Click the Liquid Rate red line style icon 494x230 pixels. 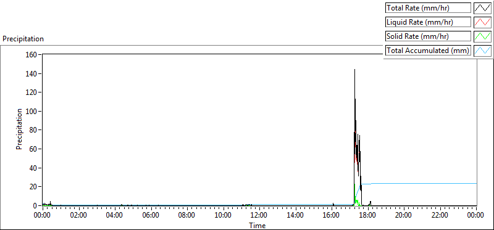click(483, 22)
